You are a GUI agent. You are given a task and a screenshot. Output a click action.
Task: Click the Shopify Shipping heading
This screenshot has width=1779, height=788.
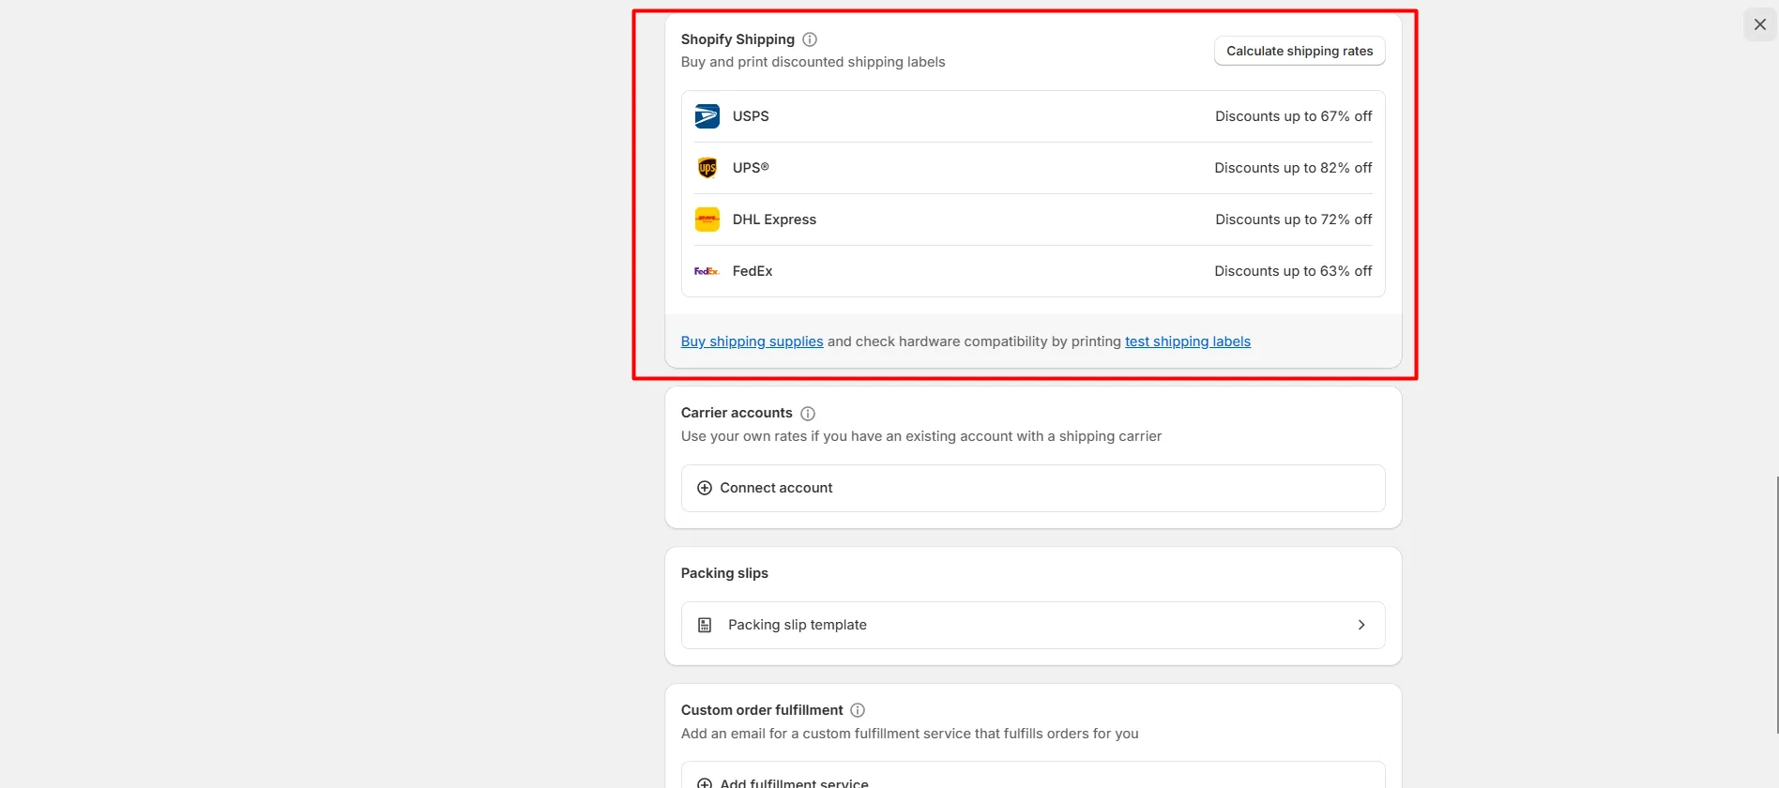click(737, 39)
